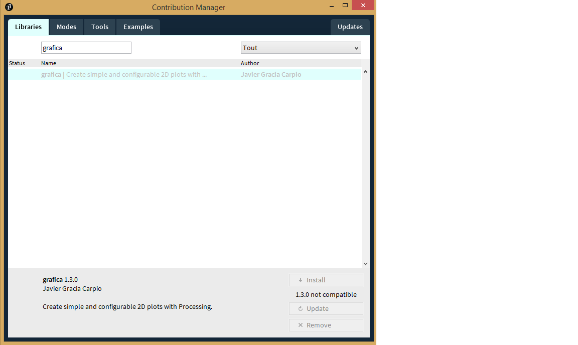Click the scrollbar up arrow
Viewport: 578px width, 345px height.
point(365,72)
